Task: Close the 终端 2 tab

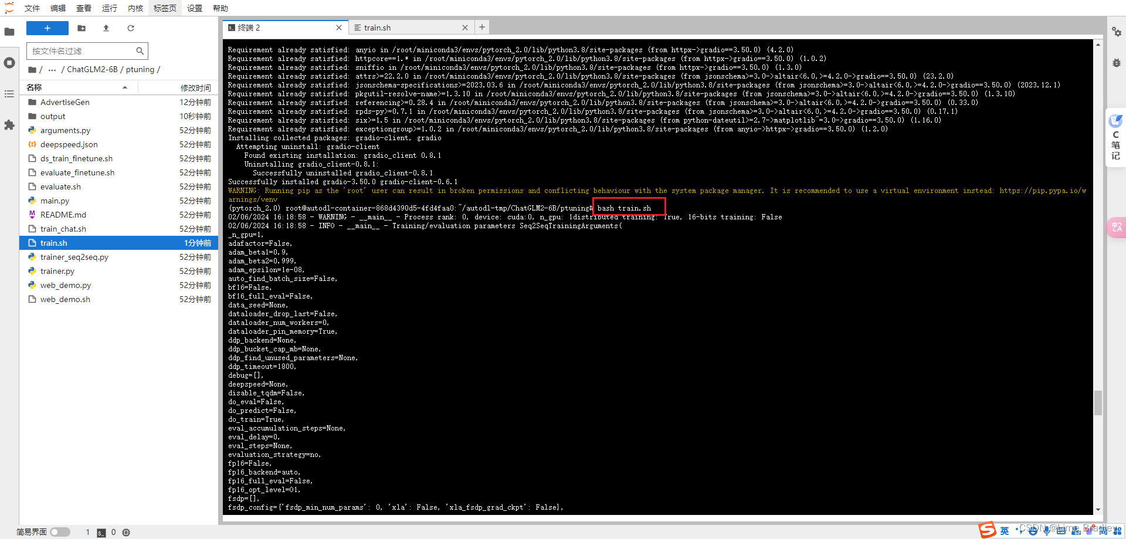Action: coord(339,28)
